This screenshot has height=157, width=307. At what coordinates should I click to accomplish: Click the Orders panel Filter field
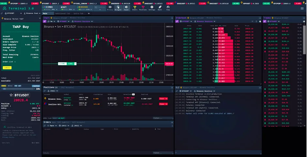162,153
